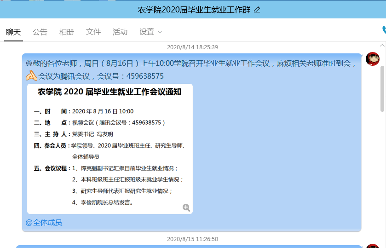The image size is (386, 248).
Task: Click the praying hands emoji in the message
Action: pyautogui.click(x=31, y=75)
